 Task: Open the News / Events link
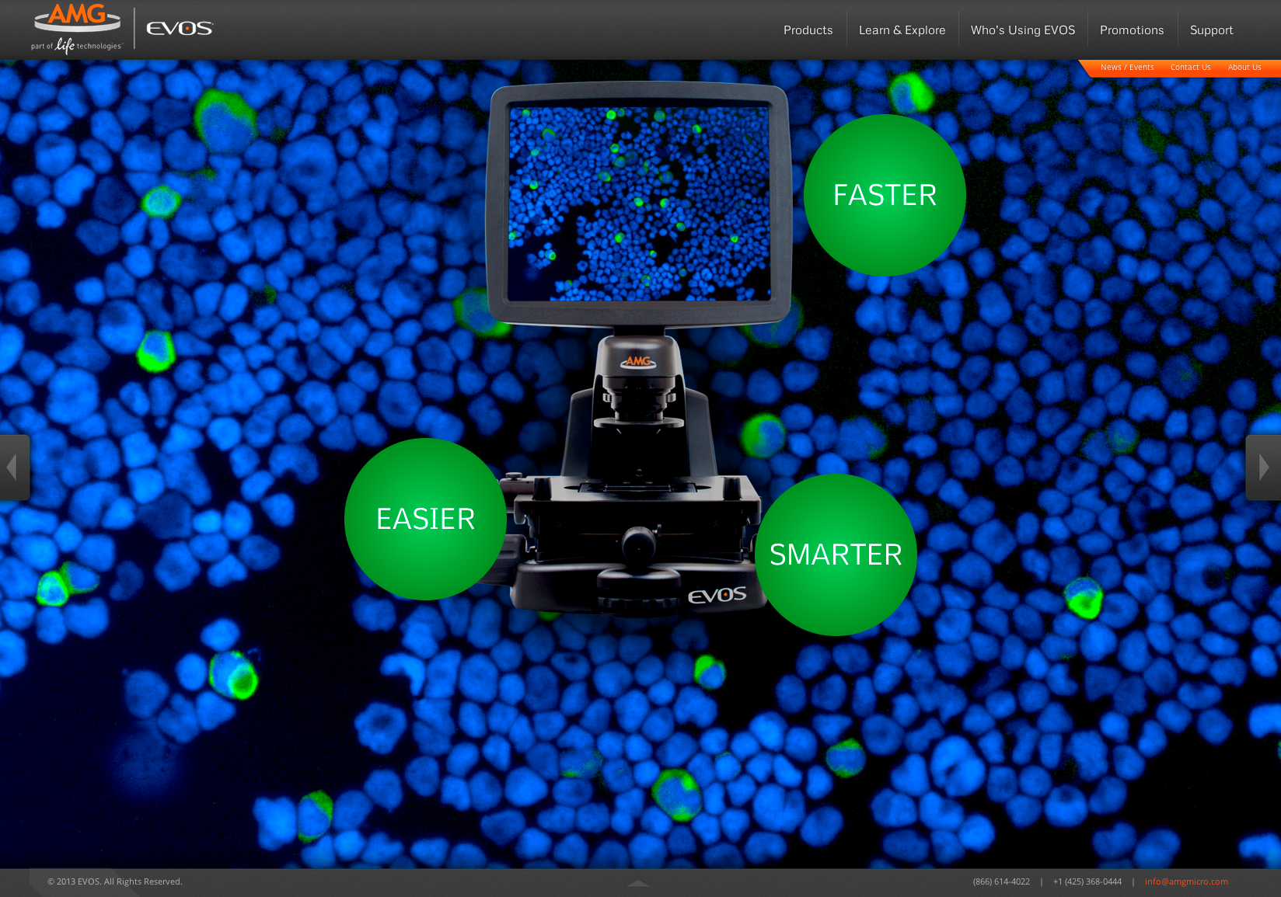pos(1127,68)
